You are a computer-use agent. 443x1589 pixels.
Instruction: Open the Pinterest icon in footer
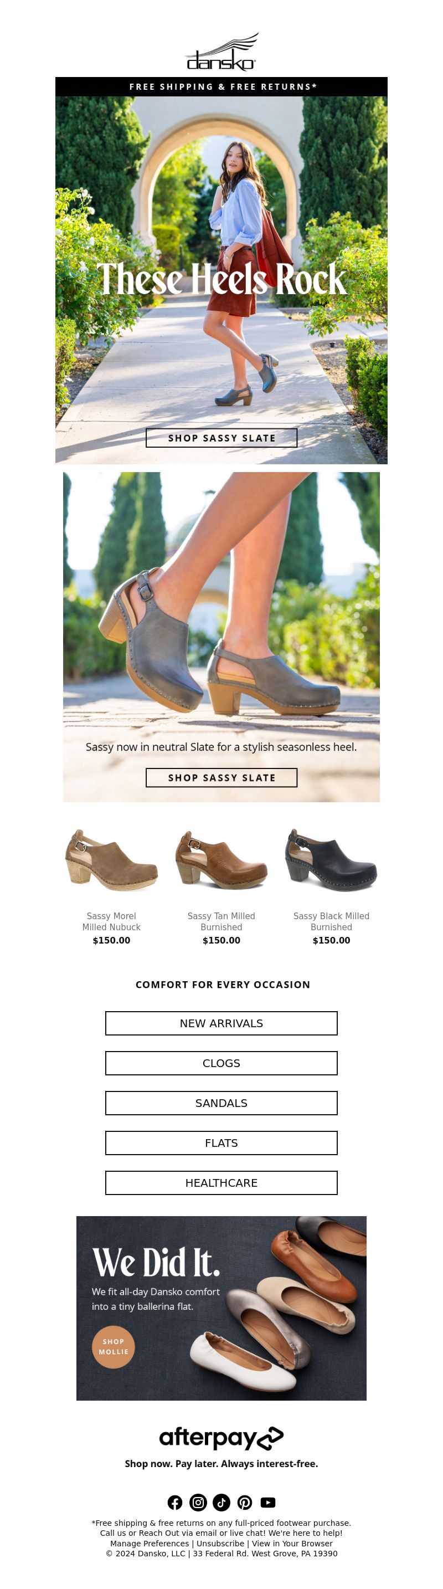coord(245,1502)
